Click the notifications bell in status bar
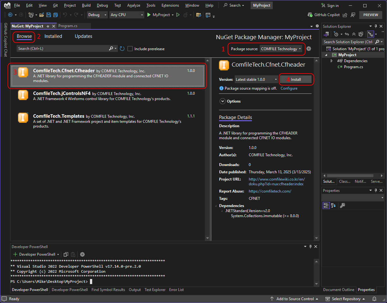This screenshot has width=387, height=303. [374, 299]
